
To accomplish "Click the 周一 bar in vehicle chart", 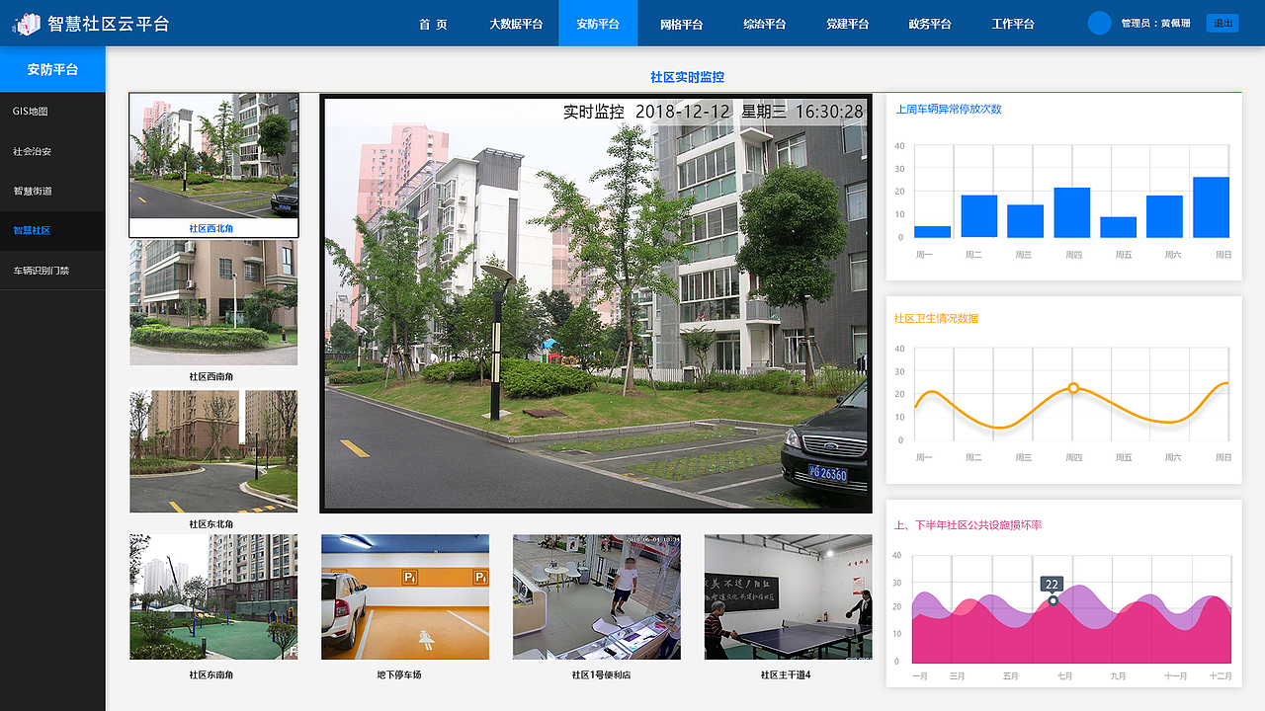I will [932, 232].
